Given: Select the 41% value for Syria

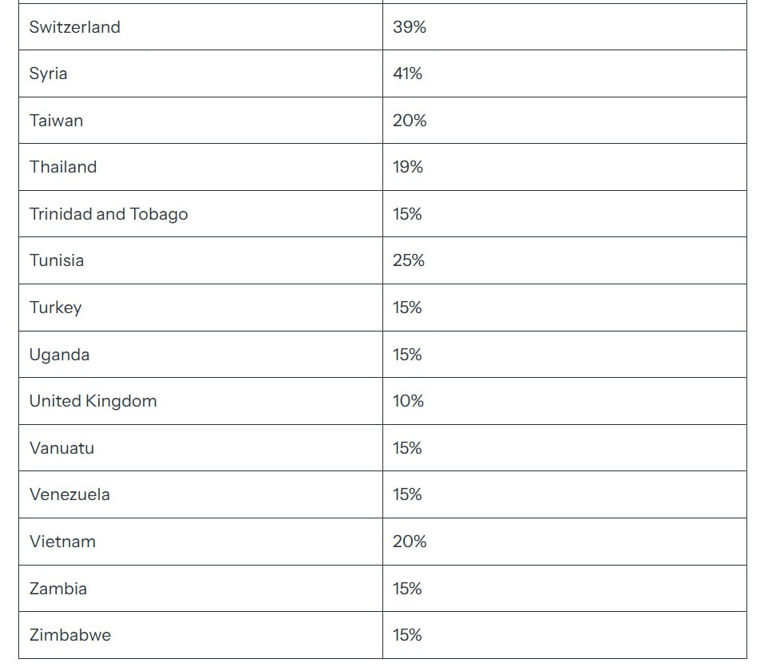Looking at the screenshot, I should 408,73.
